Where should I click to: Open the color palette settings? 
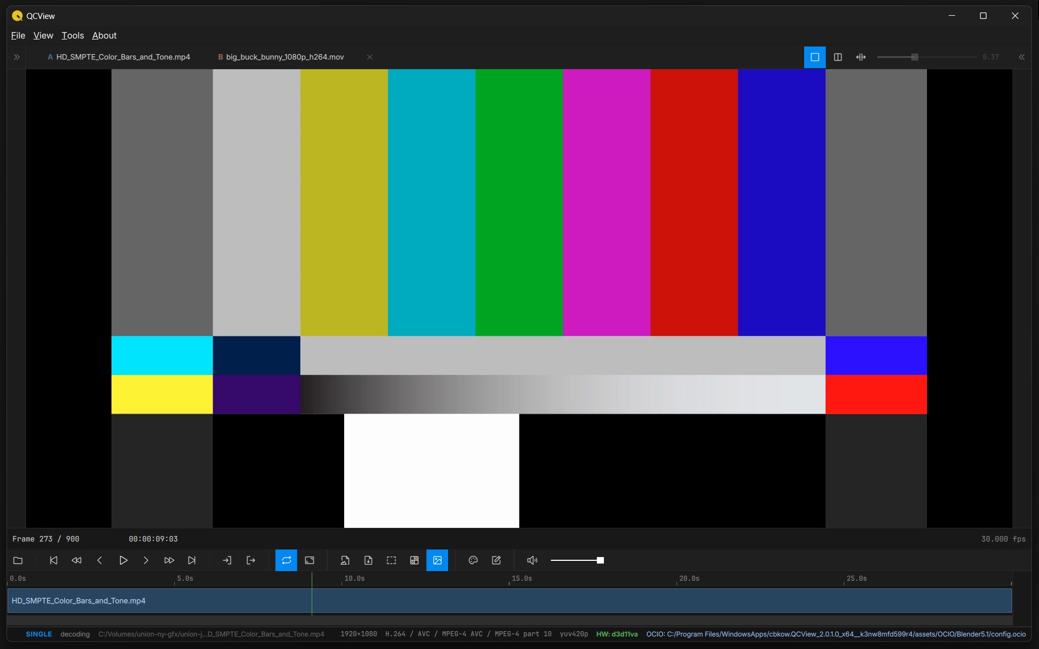[x=473, y=560]
